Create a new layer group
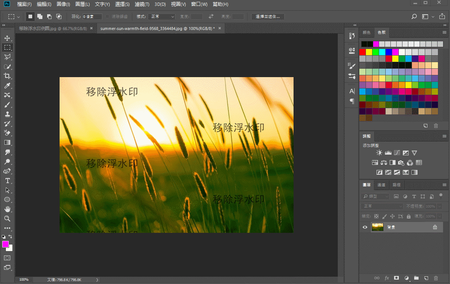The image size is (450, 284). 416,278
